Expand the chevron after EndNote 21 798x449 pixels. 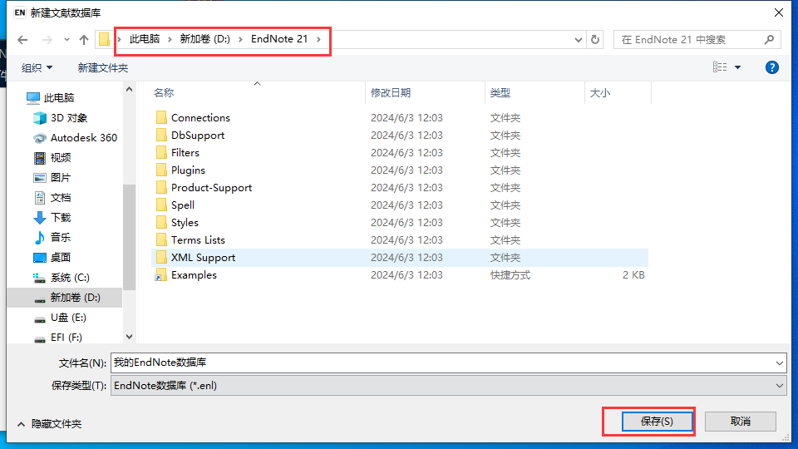[318, 39]
